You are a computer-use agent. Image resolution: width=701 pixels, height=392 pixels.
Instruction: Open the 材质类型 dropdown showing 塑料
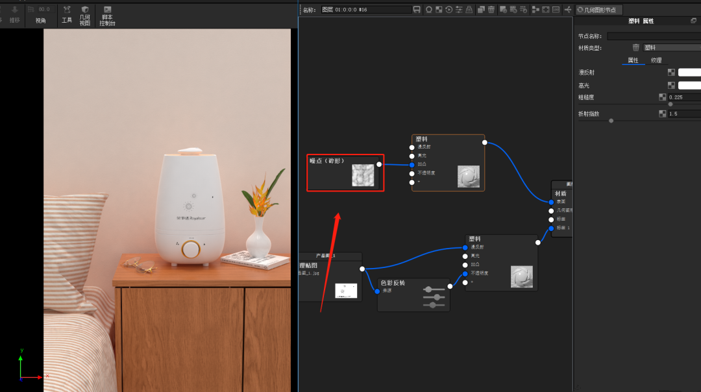[671, 47]
